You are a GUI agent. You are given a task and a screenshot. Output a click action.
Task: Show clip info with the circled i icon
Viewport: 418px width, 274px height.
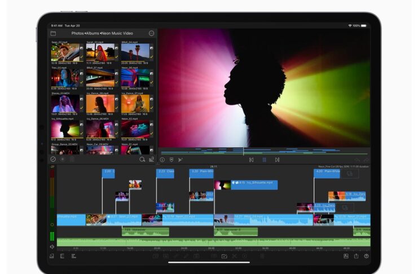[x=162, y=160]
